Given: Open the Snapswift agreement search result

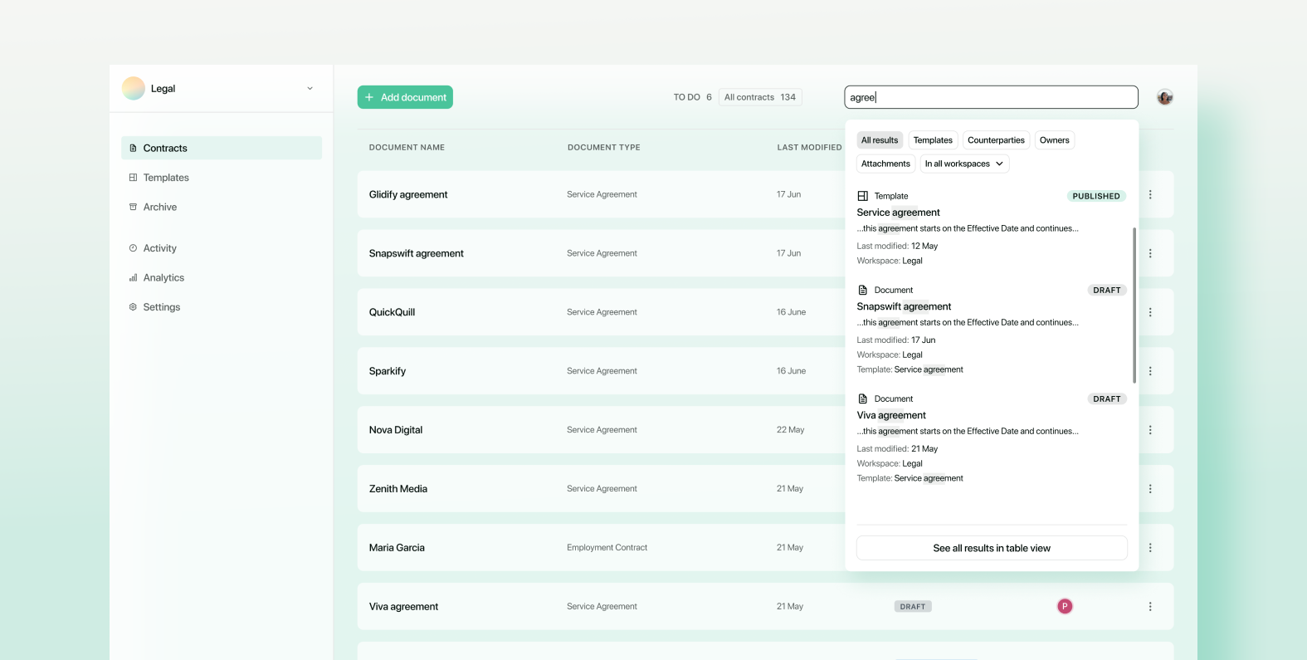Looking at the screenshot, I should (904, 306).
